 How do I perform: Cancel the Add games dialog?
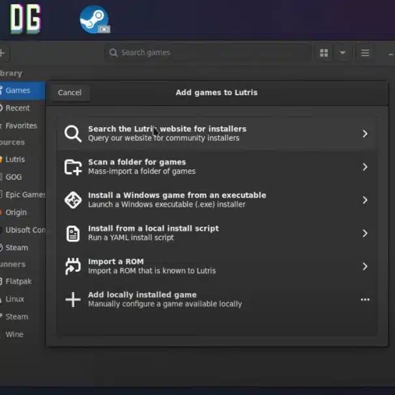pos(70,93)
